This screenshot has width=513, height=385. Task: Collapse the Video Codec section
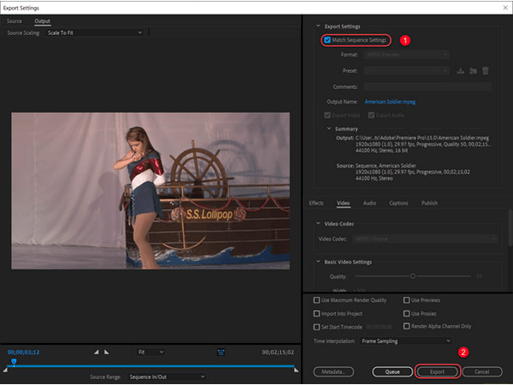coord(318,223)
